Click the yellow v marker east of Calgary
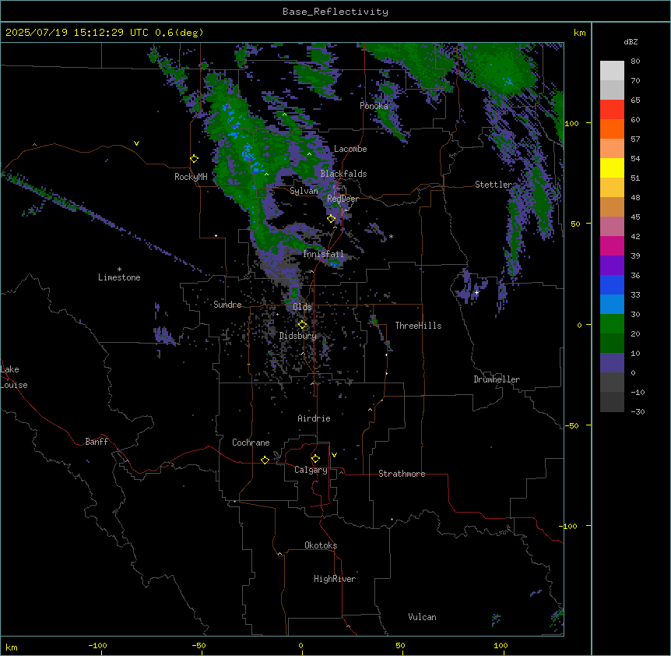671x656 pixels. (334, 455)
